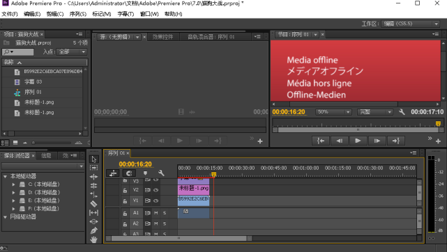Mute audio track A2
Viewport: 447px width, 252px height.
[156, 223]
